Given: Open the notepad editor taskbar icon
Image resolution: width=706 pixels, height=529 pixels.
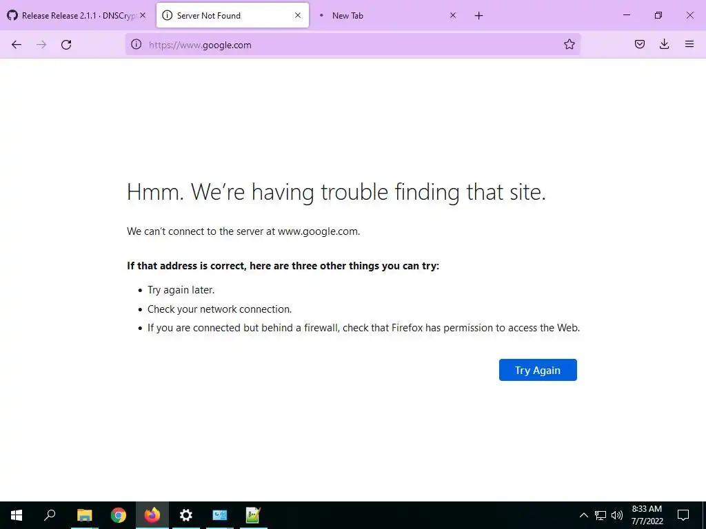Looking at the screenshot, I should (254, 515).
